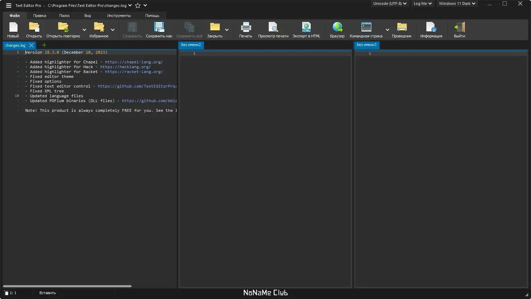Click the '- Updated language files' line
Viewport: 531px width, 299px height.
(54, 96)
